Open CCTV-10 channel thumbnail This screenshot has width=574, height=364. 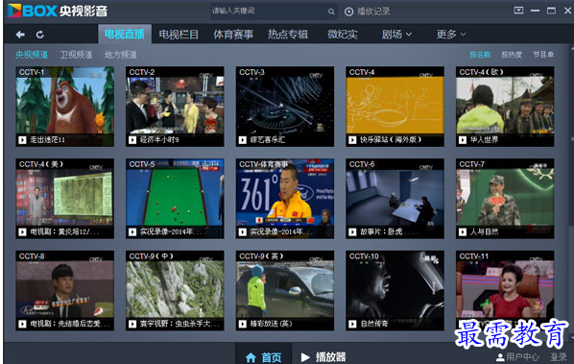[395, 290]
